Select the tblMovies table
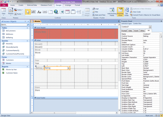 [9, 34]
